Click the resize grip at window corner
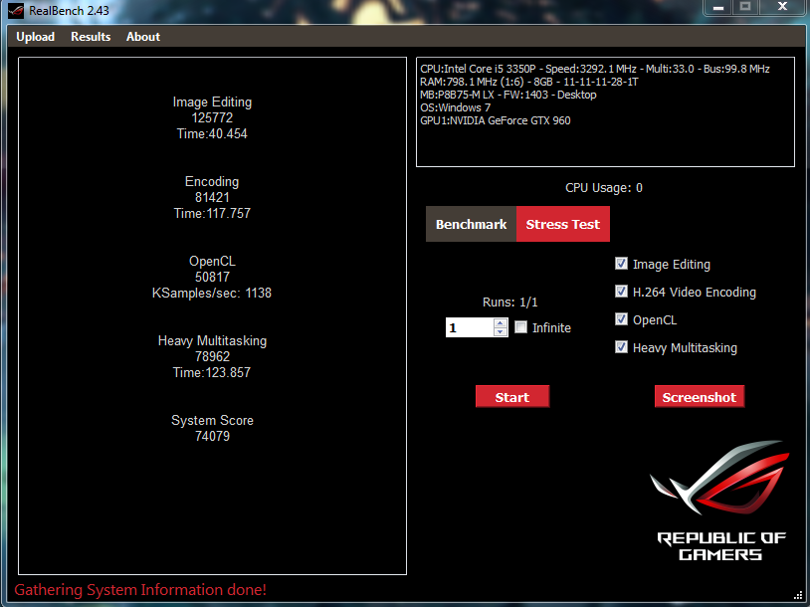The image size is (810, 607). click(x=797, y=594)
